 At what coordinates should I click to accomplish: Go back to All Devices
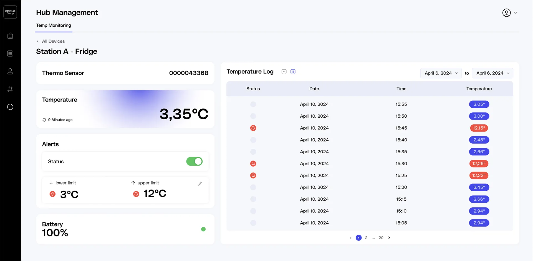coord(50,41)
